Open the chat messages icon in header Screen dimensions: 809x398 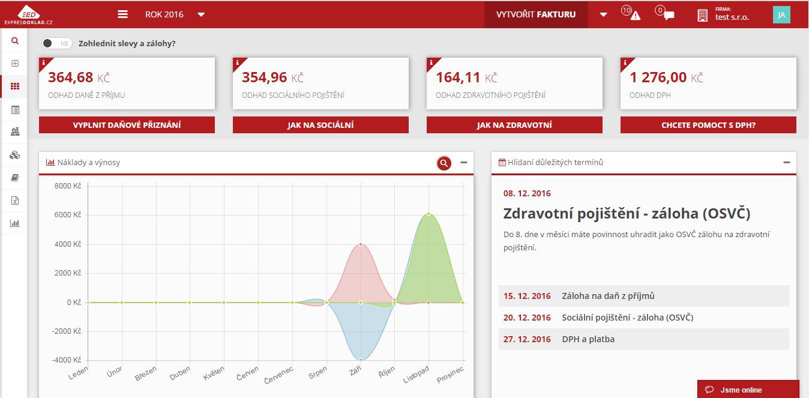click(666, 14)
